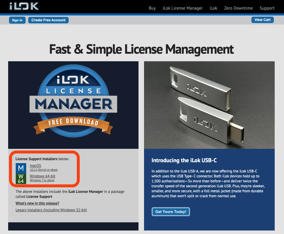
Task: Download Windows 64-bit installer link
Action: (42, 176)
